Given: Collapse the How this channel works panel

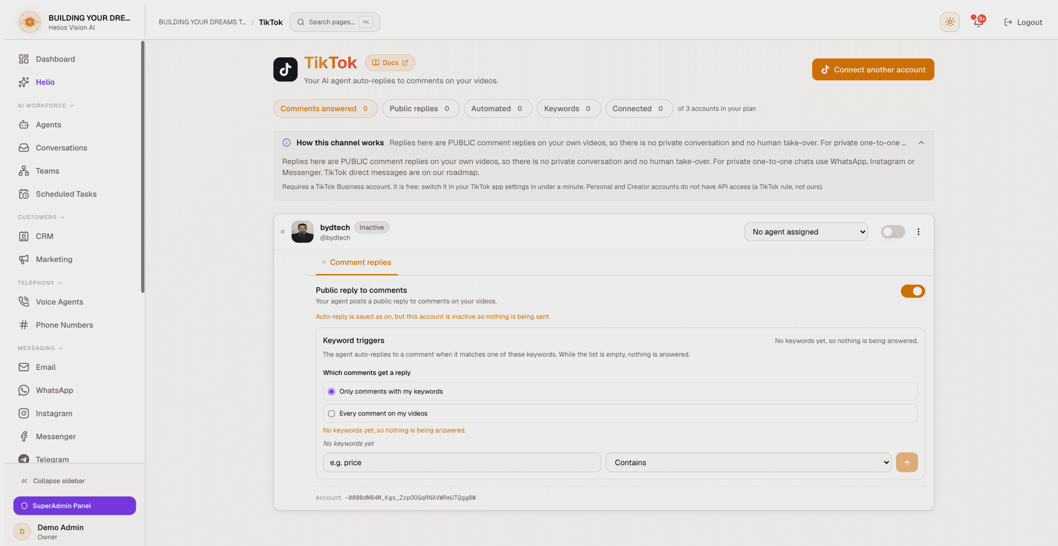Looking at the screenshot, I should click(921, 143).
